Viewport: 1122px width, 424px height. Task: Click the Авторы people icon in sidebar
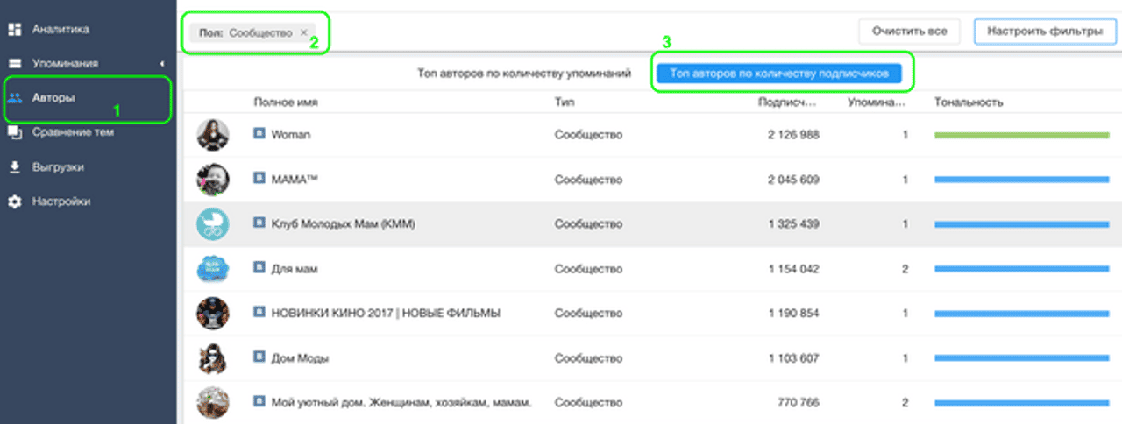pyautogui.click(x=14, y=98)
